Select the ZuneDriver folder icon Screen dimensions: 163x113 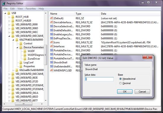(x=25, y=59)
